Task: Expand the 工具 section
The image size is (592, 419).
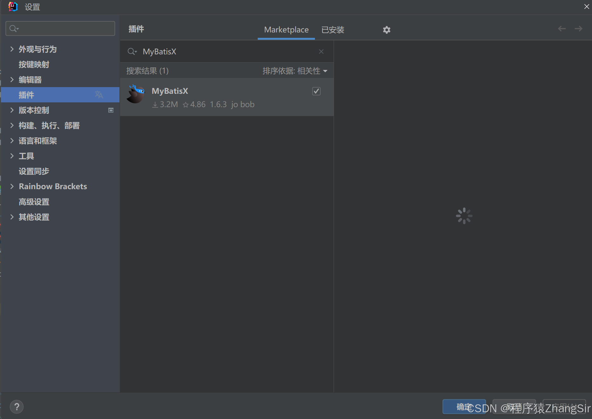Action: point(12,156)
